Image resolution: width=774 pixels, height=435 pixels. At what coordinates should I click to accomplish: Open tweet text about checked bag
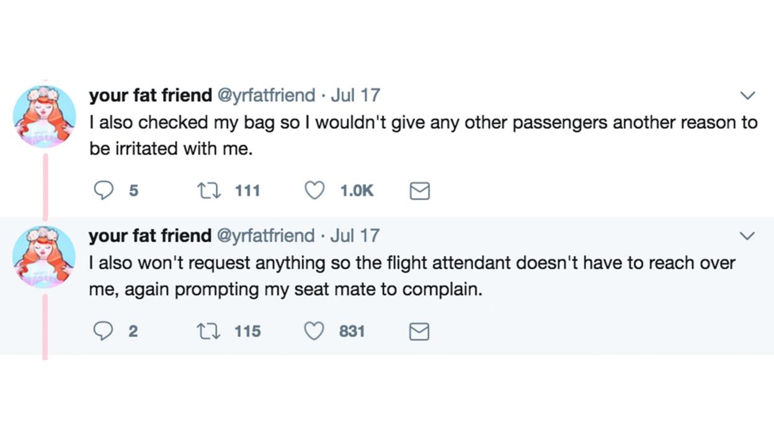(x=422, y=135)
